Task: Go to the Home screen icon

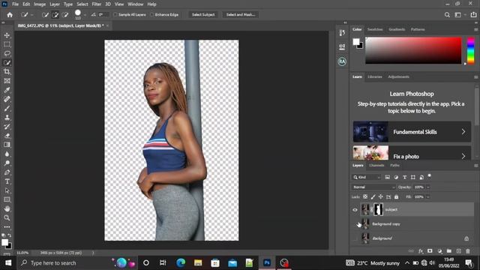Action: click(x=10, y=15)
